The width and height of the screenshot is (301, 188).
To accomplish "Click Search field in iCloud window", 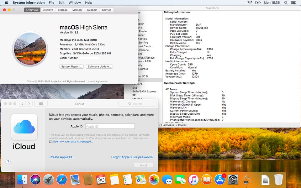I will [x=137, y=104].
